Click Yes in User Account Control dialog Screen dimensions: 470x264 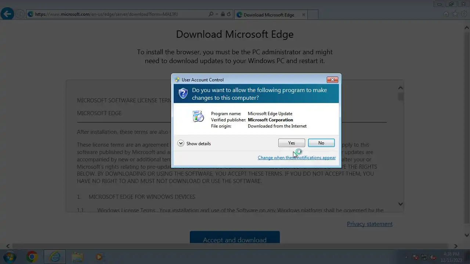292,143
